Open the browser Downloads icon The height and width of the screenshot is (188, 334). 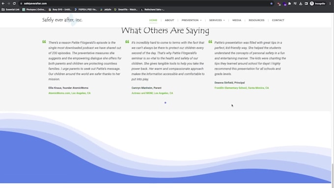click(x=301, y=3)
